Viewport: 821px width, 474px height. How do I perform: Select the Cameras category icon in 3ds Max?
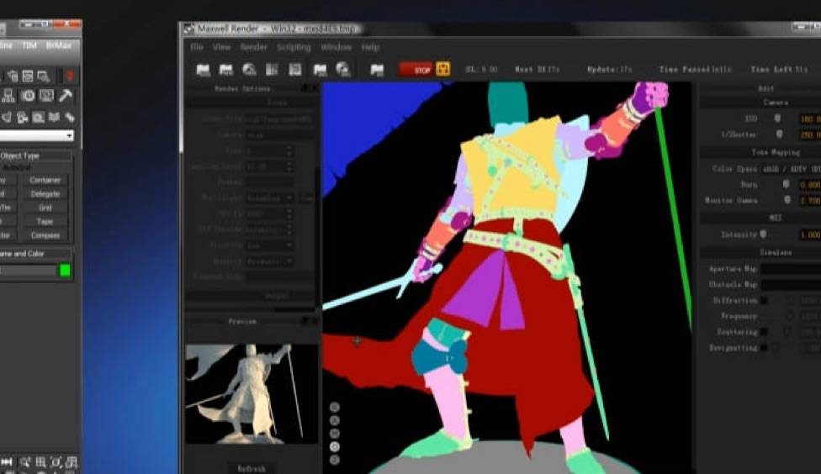coord(23,117)
